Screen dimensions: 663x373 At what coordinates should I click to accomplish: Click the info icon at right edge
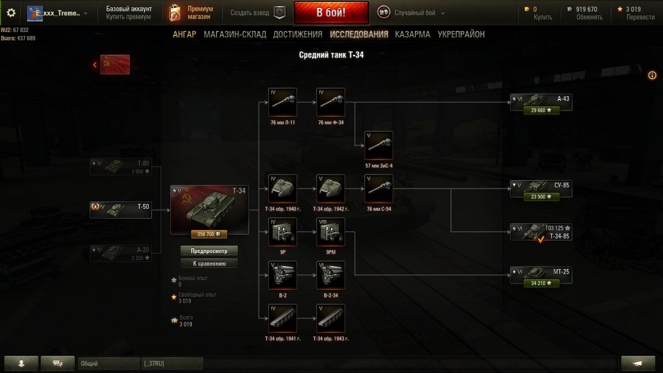pyautogui.click(x=652, y=75)
